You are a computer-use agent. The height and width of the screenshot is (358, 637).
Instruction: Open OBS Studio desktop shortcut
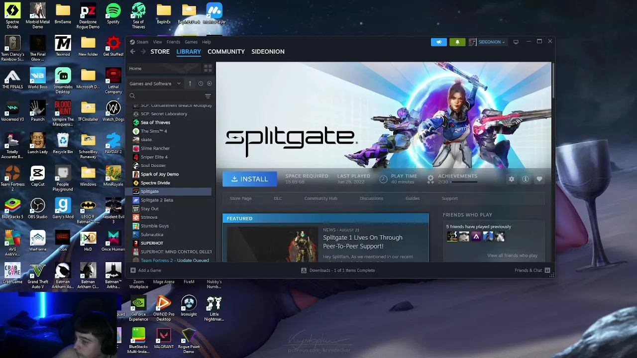pos(37,209)
